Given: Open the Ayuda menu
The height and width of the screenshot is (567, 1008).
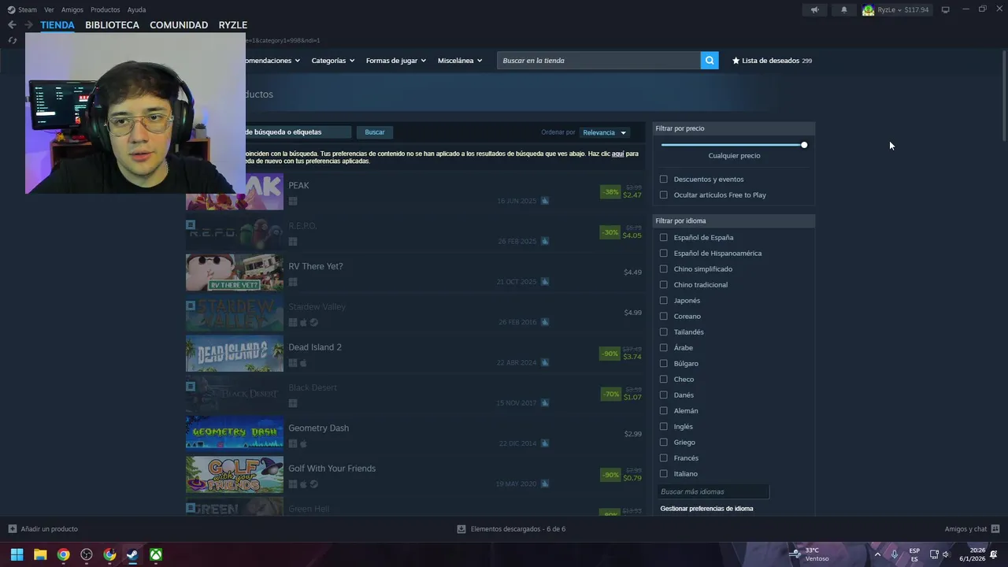Looking at the screenshot, I should pos(136,10).
